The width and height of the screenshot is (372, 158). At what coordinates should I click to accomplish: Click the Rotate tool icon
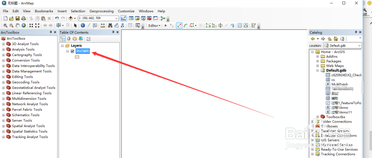coord(232,26)
